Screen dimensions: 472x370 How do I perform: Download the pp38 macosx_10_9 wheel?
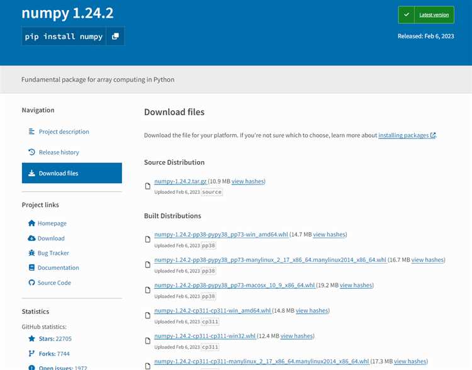pyautogui.click(x=235, y=285)
